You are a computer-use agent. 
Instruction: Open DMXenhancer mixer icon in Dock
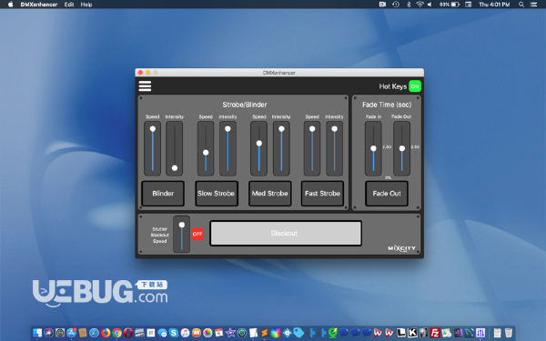click(x=480, y=333)
